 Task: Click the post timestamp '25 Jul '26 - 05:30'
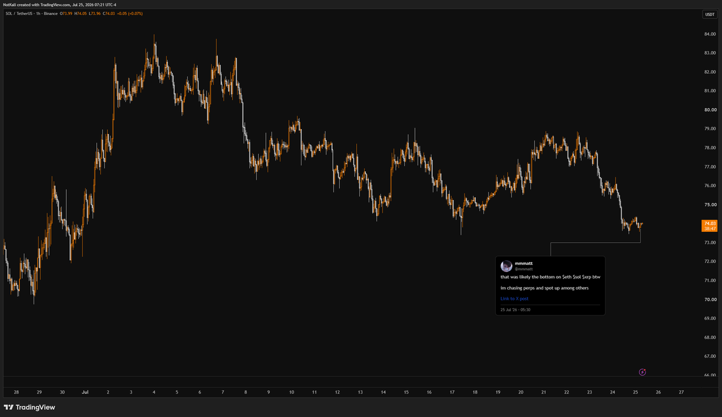(516, 310)
